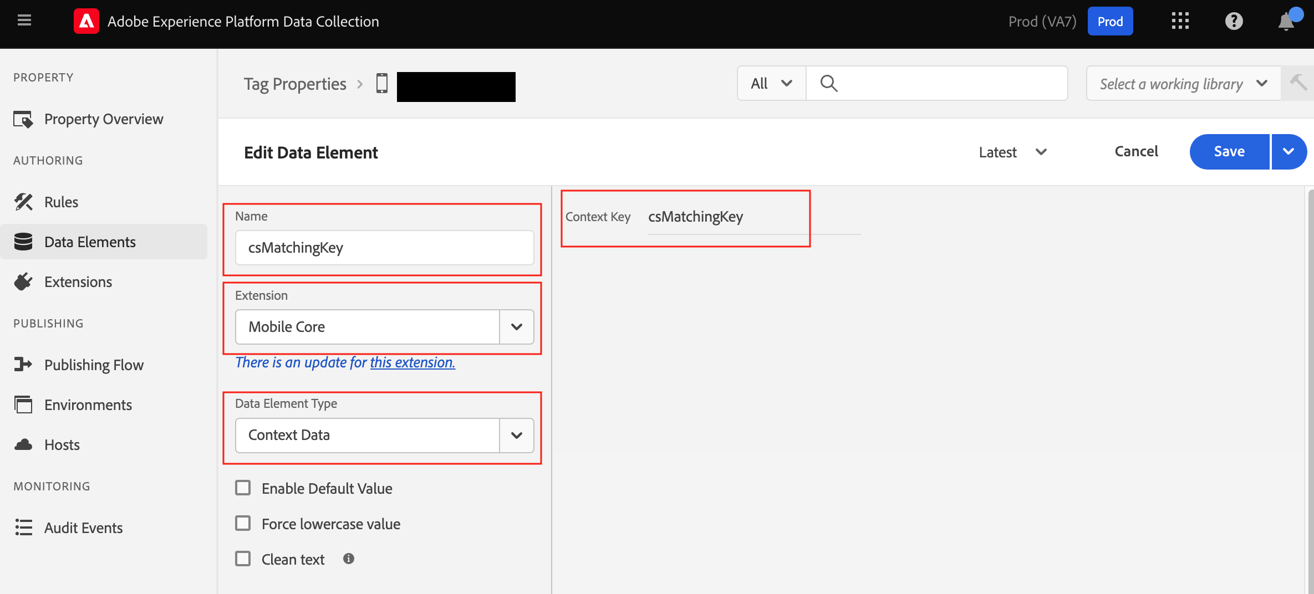Enable Default Value checkbox
1314x594 pixels.
(243, 488)
